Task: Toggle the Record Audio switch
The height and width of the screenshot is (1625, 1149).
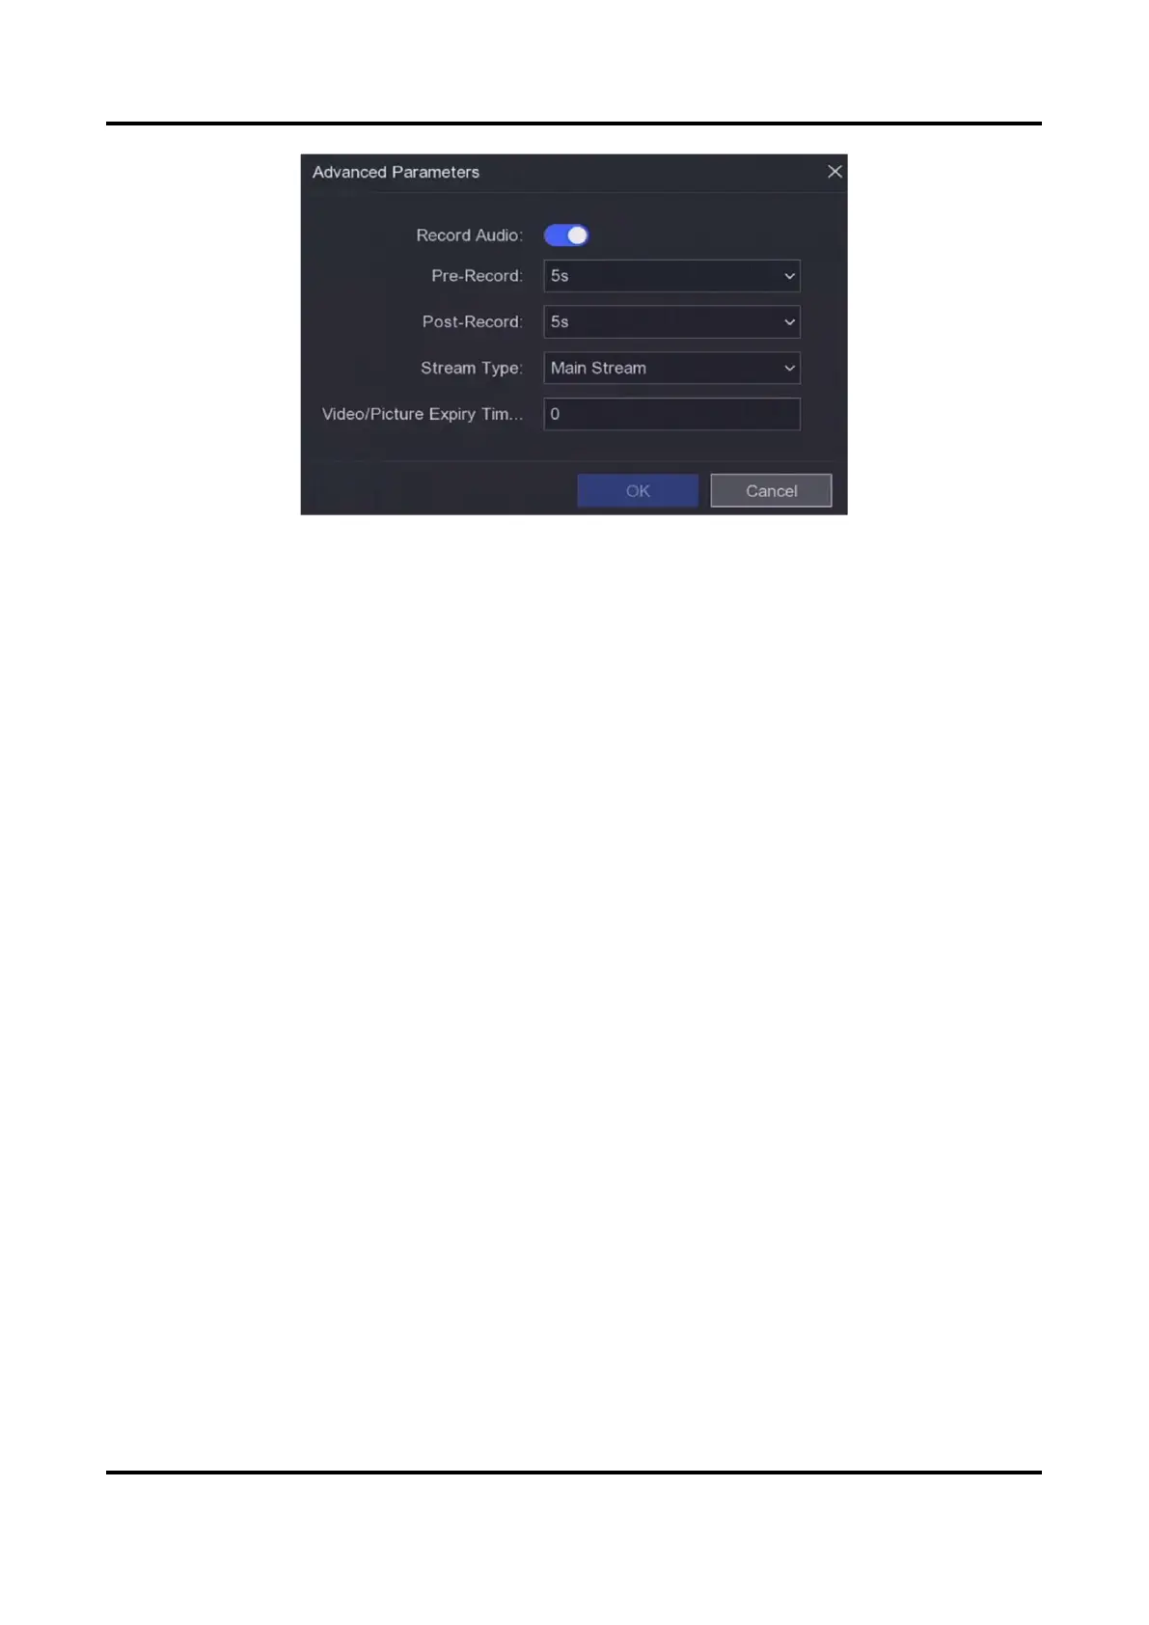Action: click(566, 235)
